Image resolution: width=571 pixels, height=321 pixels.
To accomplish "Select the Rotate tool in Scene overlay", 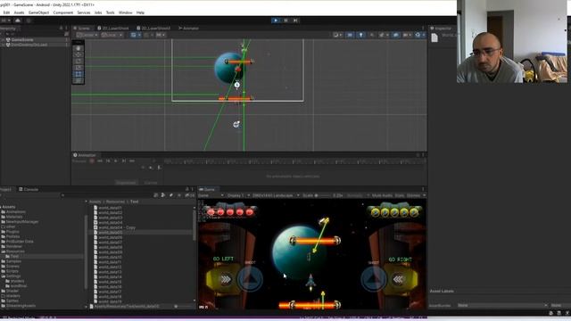I will tap(79, 62).
